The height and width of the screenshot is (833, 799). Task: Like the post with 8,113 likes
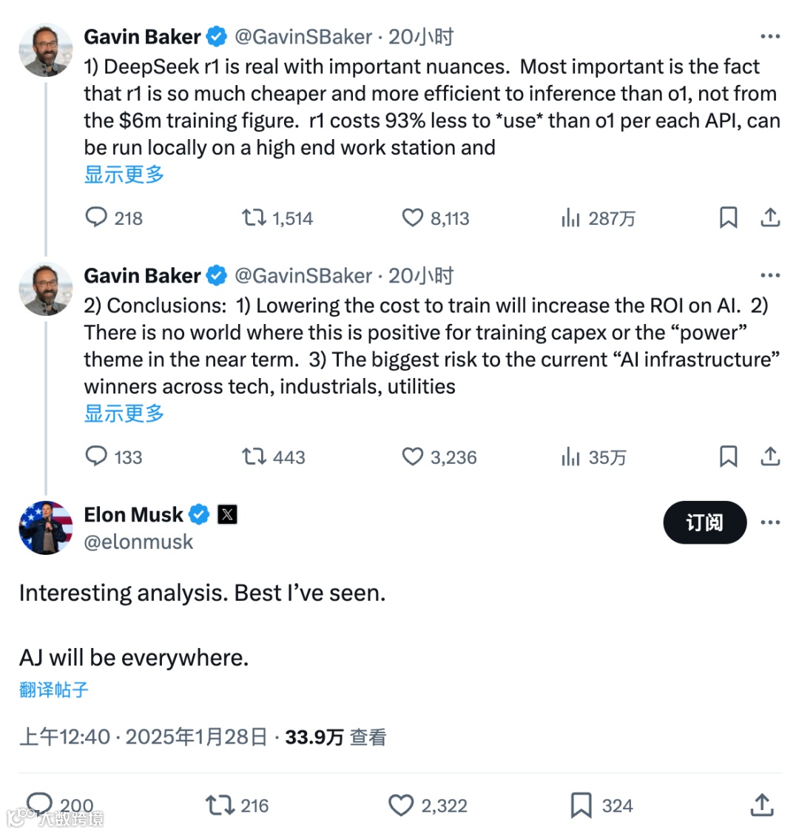[x=412, y=217]
